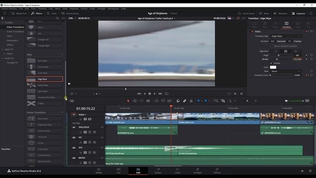Image resolution: width=316 pixels, height=178 pixels.
Task: Select the arrow Selection Mode tool
Action: click(128, 101)
